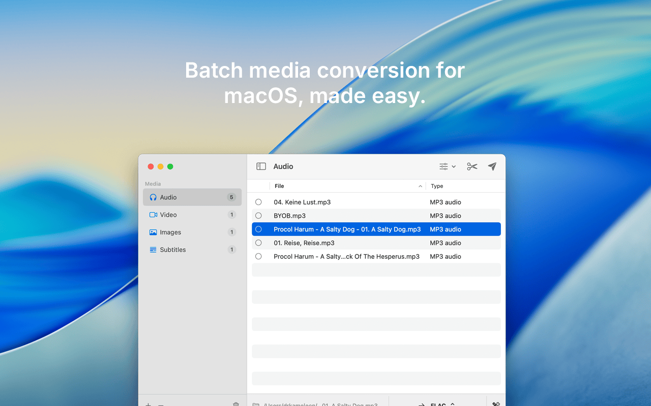Toggle the circle for 04. Keine Lust.mp3
Viewport: 651px width, 406px height.
point(258,202)
